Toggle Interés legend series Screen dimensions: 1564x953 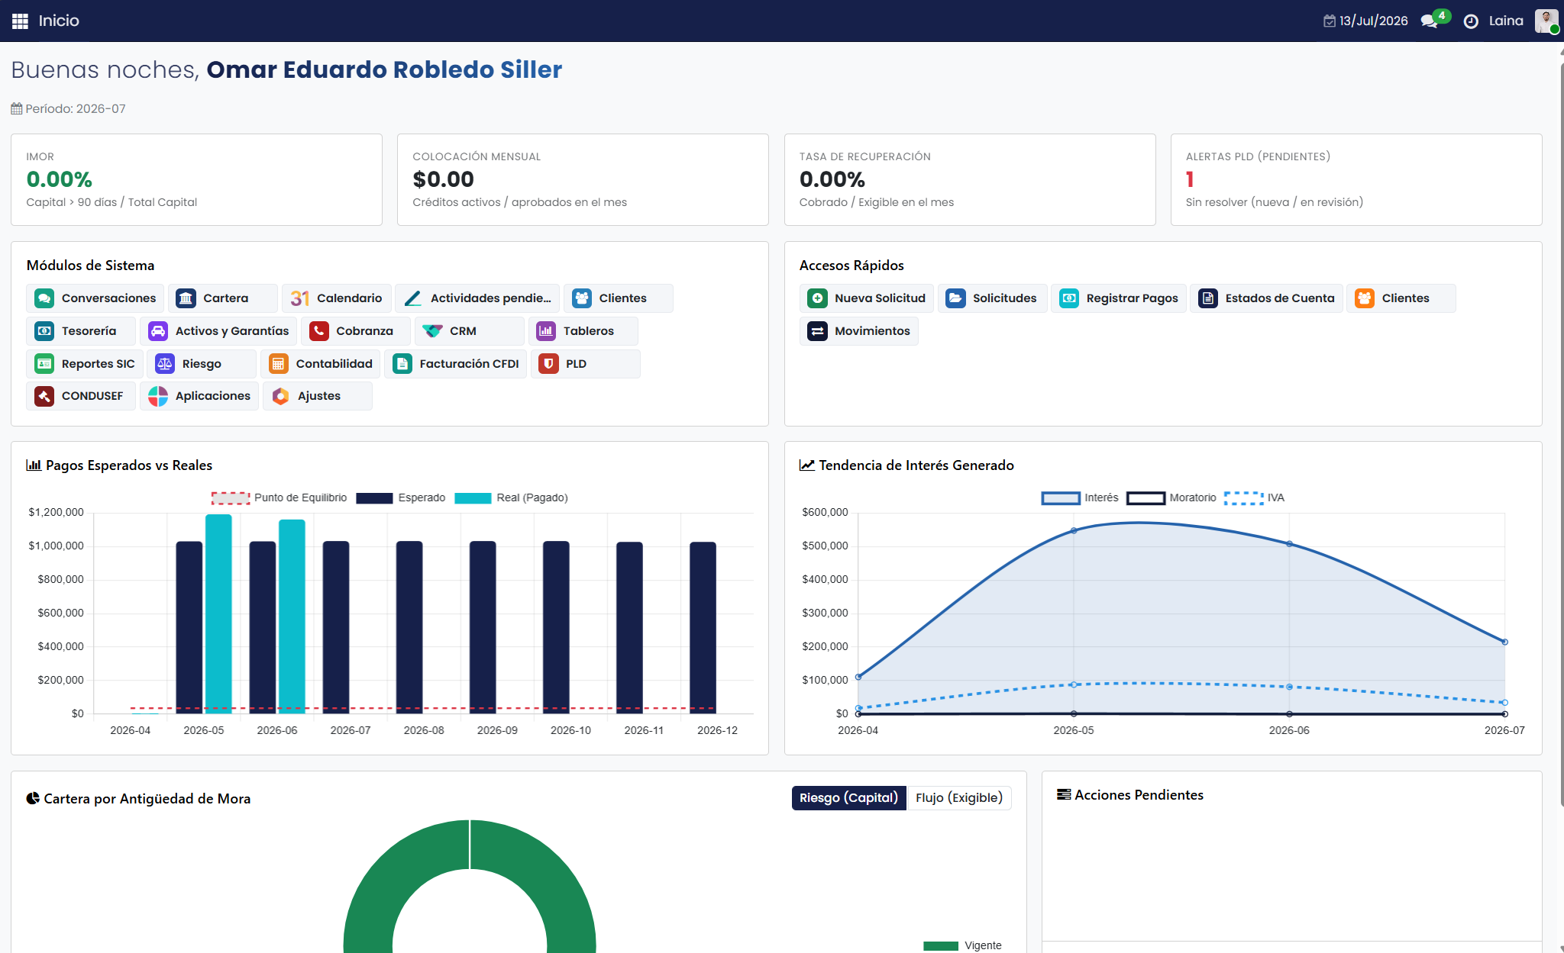tap(1080, 497)
